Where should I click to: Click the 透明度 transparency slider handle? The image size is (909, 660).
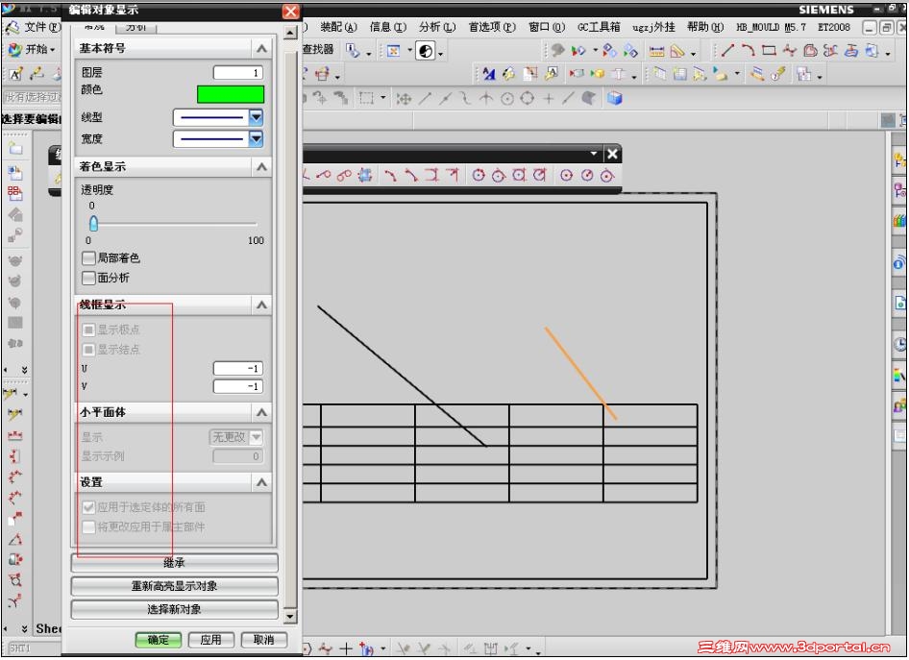point(93,224)
